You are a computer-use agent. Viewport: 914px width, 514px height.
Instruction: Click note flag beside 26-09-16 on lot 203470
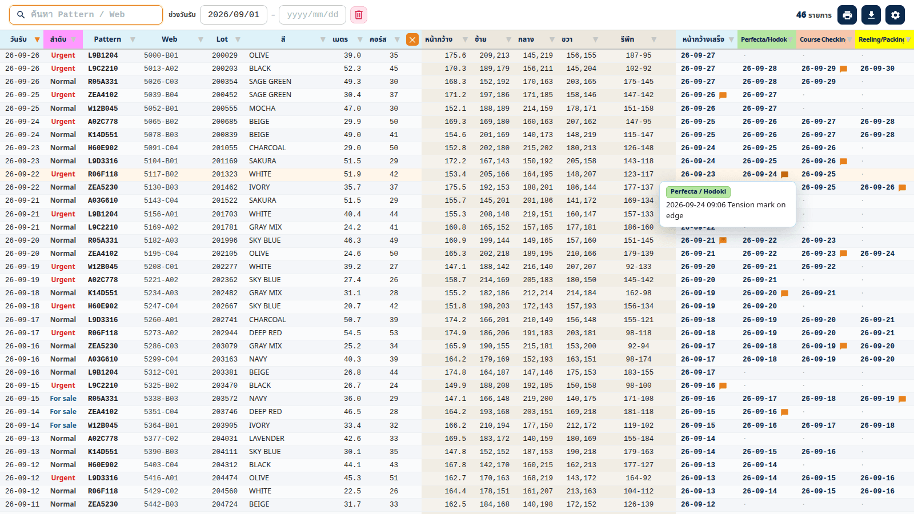pos(723,386)
